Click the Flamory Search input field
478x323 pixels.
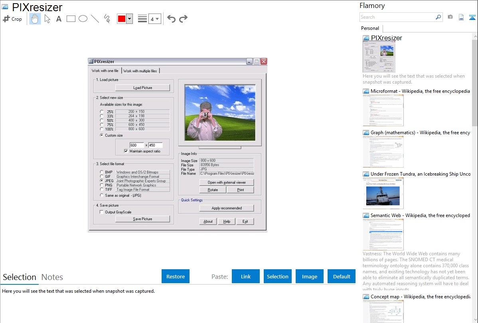(x=397, y=17)
